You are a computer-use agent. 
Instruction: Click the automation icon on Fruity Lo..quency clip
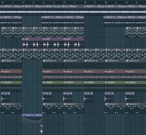(x=23, y=115)
